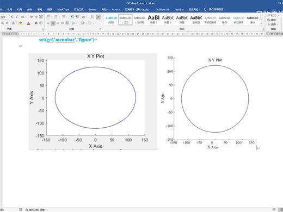Open the Aurora ribbon tab
283x212 pixels.
click(x=115, y=9)
